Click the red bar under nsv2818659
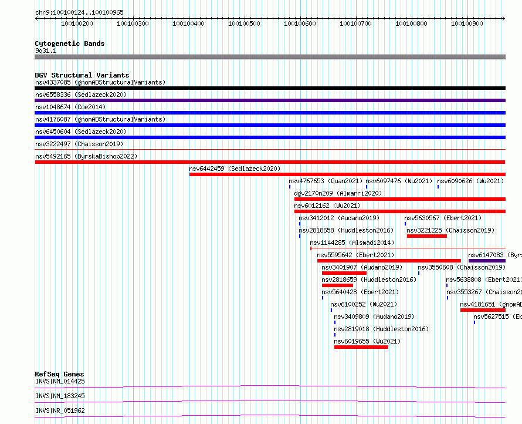Image resolution: width=522 pixels, height=424 pixels. click(337, 285)
